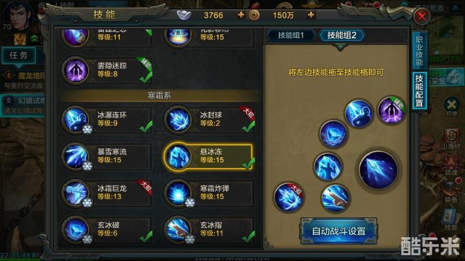Toggle the checkmark on 冰瀑连环 skill
The image size is (465, 261).
click(x=146, y=127)
